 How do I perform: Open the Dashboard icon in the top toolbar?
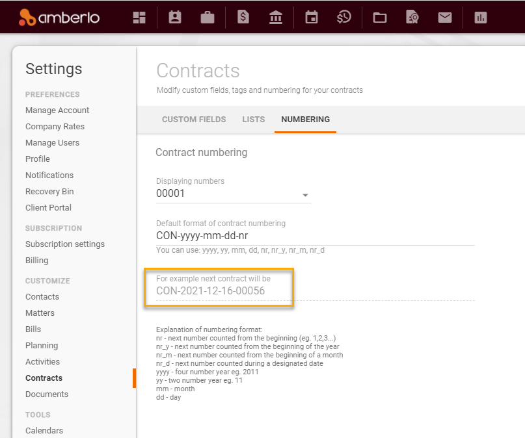point(139,18)
